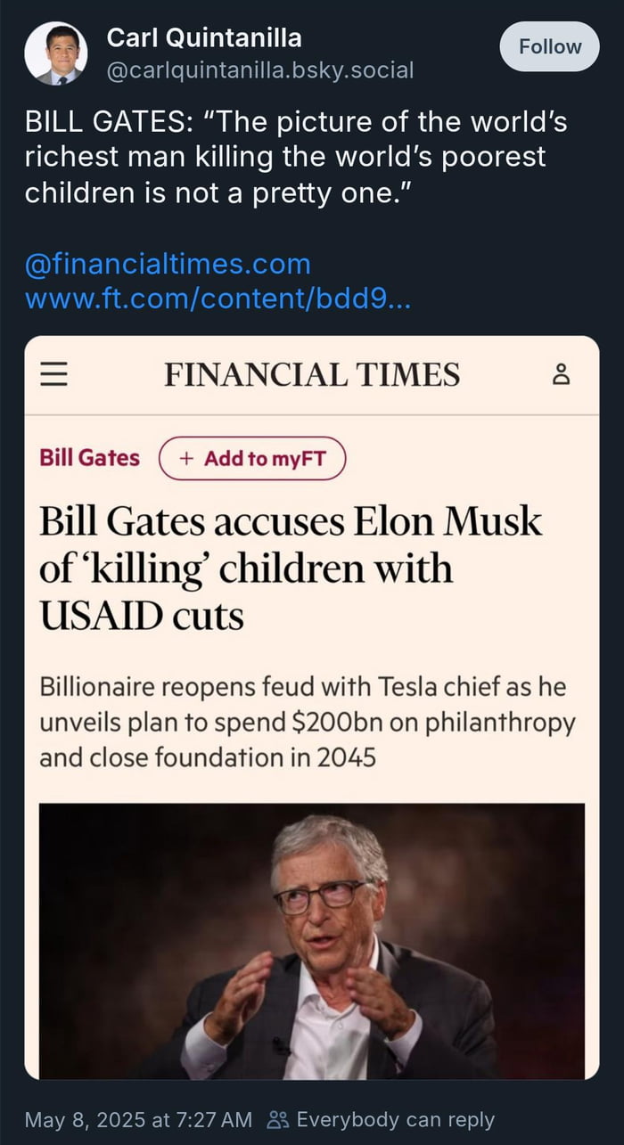Click the Add to myFT button
624x1145 pixels.
[x=252, y=459]
